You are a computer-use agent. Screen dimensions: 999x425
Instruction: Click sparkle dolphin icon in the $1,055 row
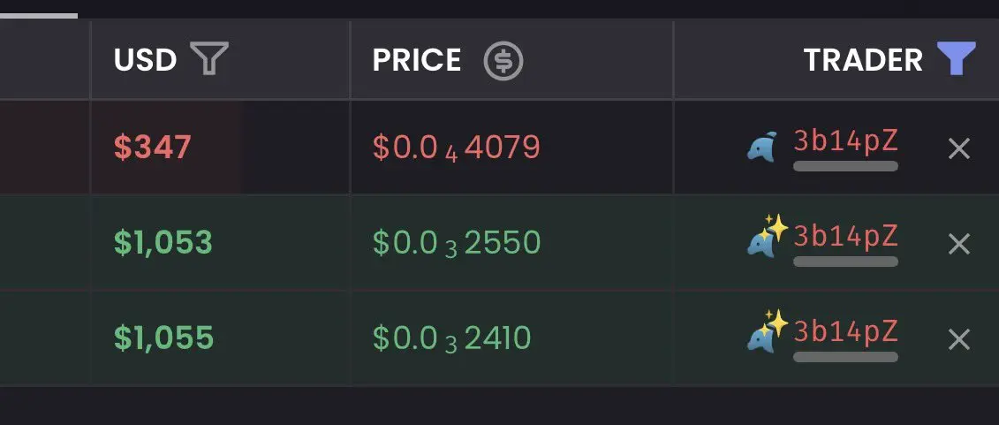767,330
